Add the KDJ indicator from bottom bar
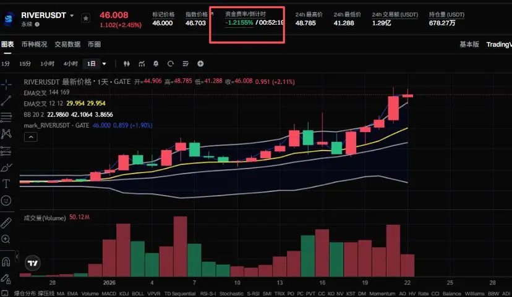The height and width of the screenshot is (297, 512). pyautogui.click(x=124, y=293)
